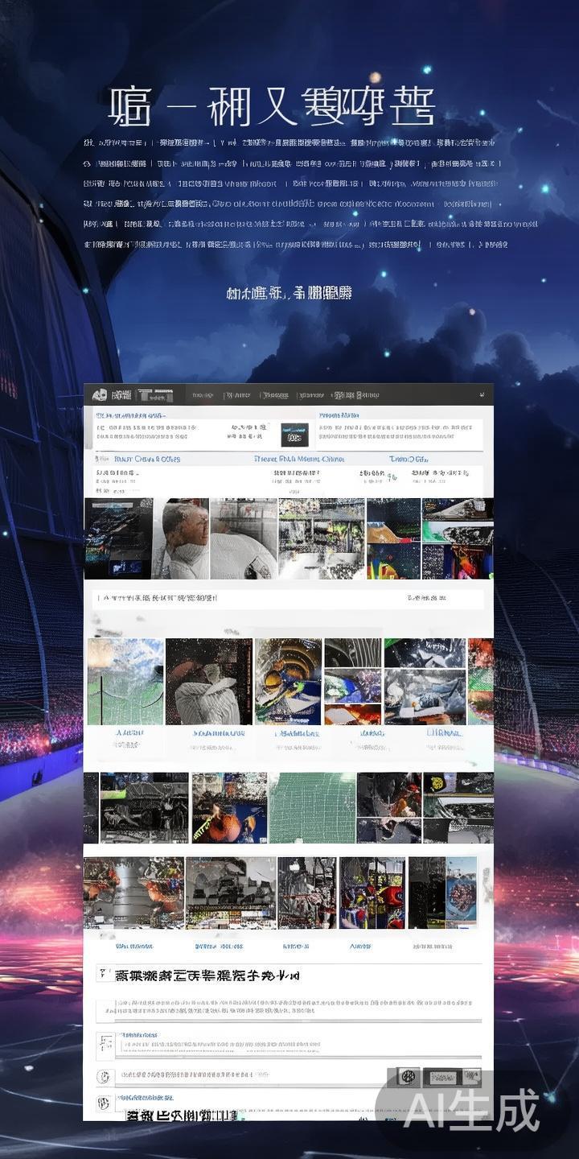
Task: Click the dropdown chevron at header's right end
Action: click(482, 395)
